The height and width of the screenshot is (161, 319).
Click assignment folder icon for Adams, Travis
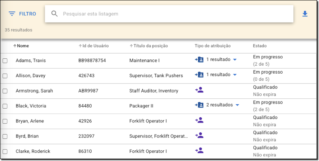pyautogui.click(x=199, y=59)
